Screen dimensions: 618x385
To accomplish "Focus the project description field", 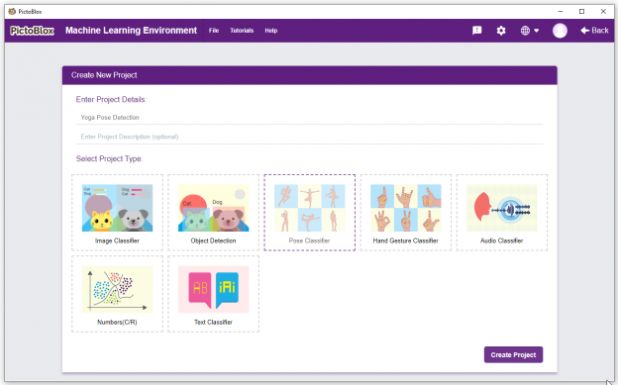I will pos(309,137).
